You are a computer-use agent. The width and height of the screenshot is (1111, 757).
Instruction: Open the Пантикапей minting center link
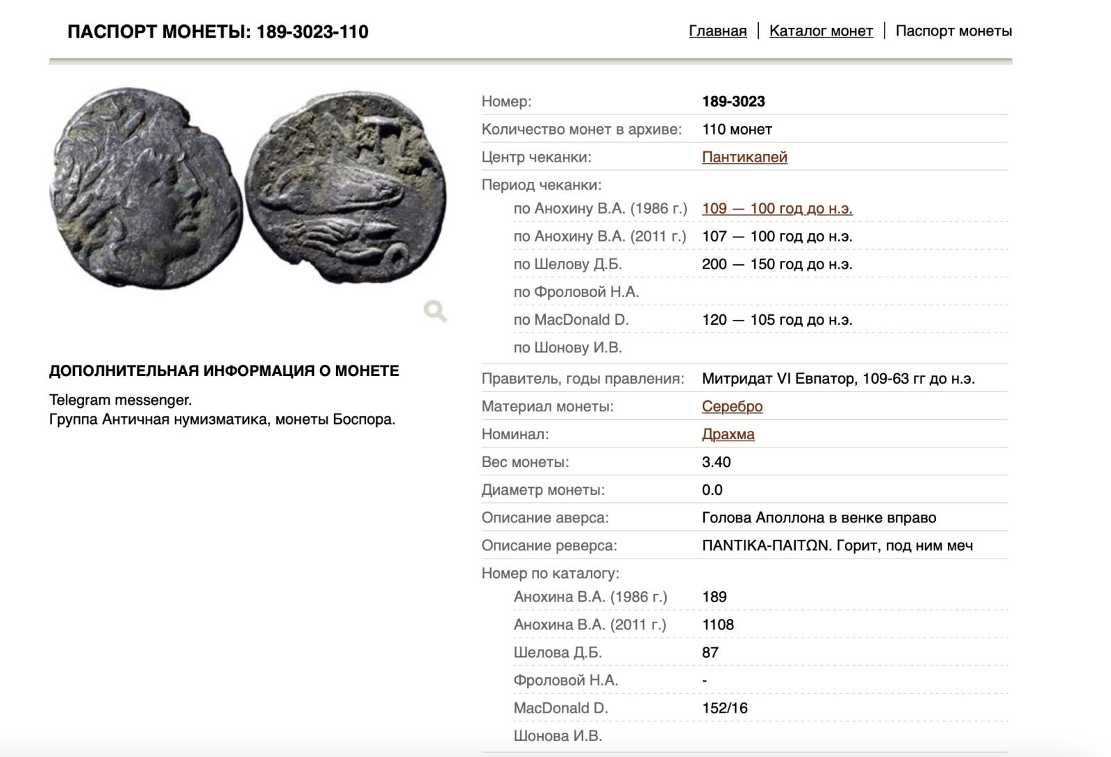pos(744,157)
